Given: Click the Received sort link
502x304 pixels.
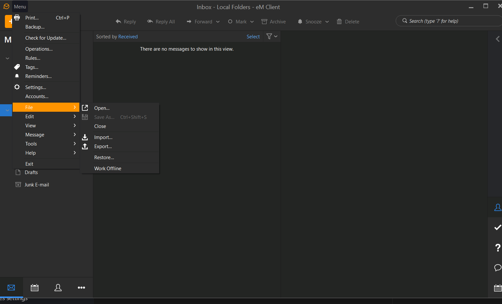Looking at the screenshot, I should (128, 37).
